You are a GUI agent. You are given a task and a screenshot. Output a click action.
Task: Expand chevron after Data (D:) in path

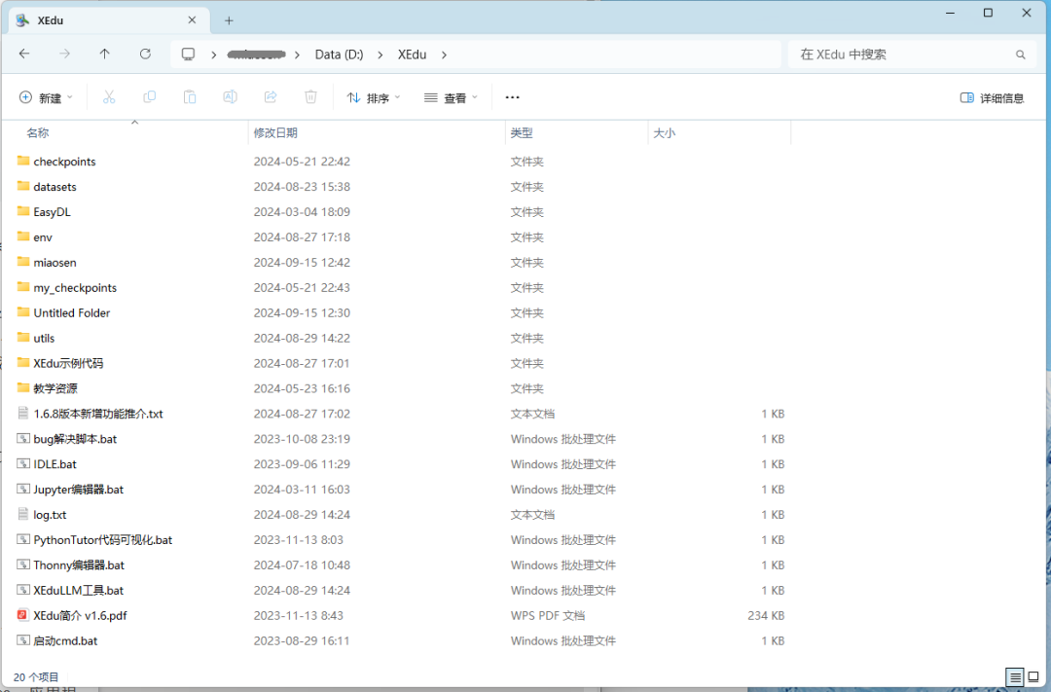[381, 55]
